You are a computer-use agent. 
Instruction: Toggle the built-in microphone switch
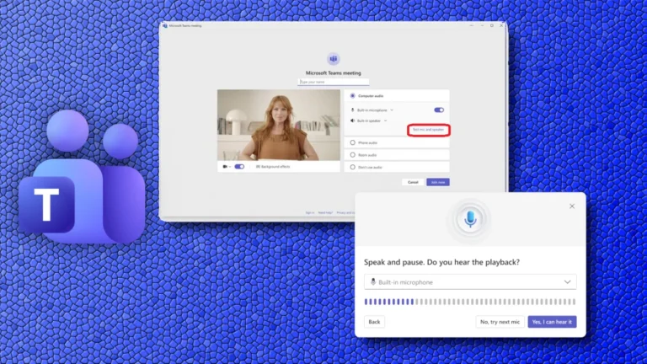pyautogui.click(x=439, y=110)
